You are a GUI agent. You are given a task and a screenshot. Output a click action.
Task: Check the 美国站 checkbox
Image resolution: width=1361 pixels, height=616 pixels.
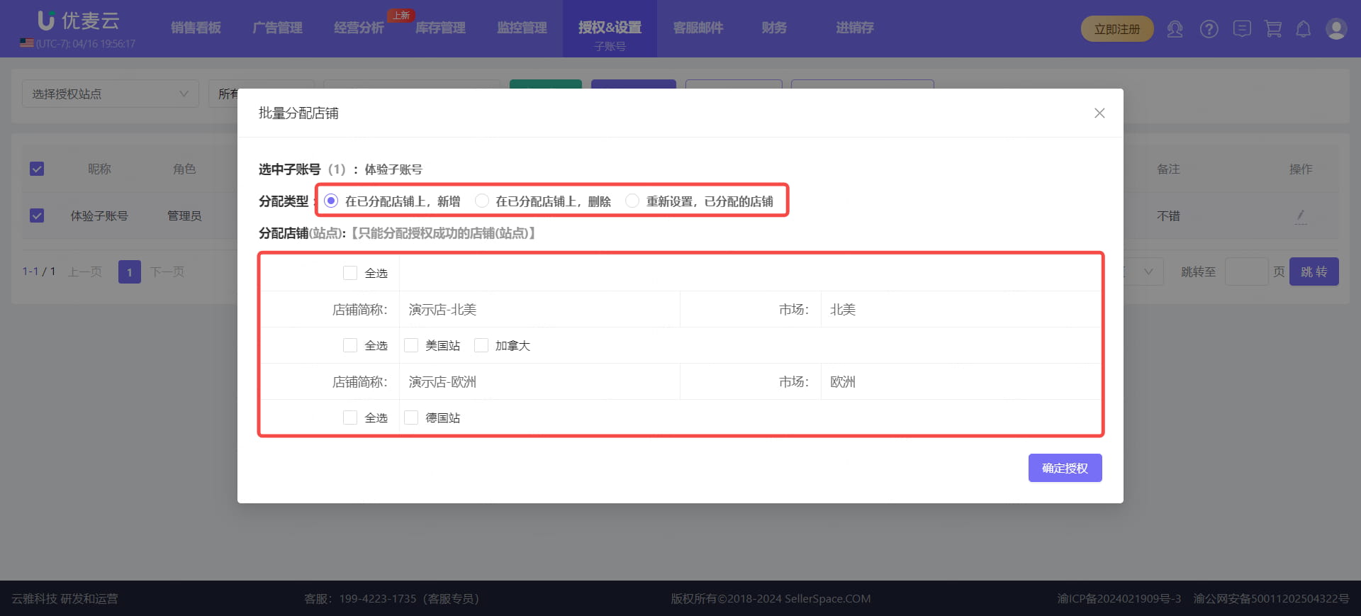(411, 346)
